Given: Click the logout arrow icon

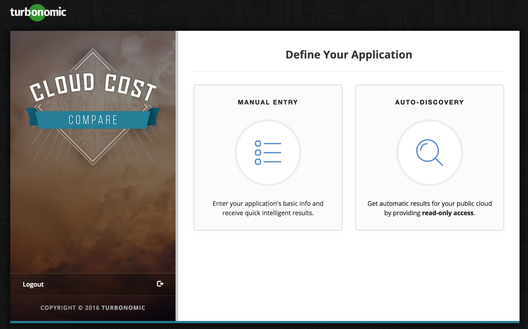Looking at the screenshot, I should tap(160, 284).
